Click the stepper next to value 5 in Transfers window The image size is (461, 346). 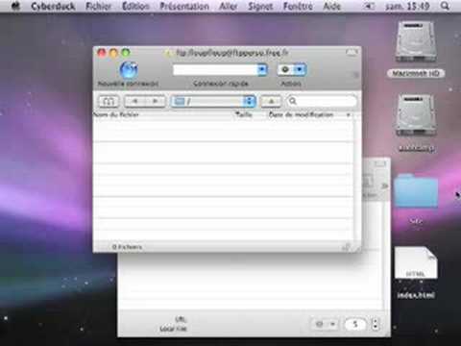pos(376,324)
